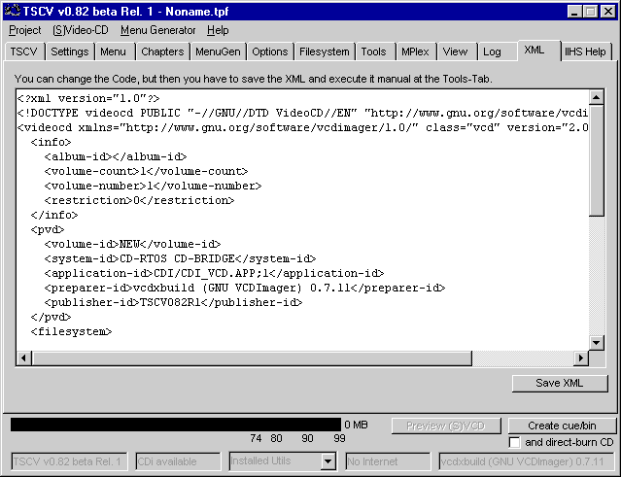Switch to the View tab

(455, 51)
